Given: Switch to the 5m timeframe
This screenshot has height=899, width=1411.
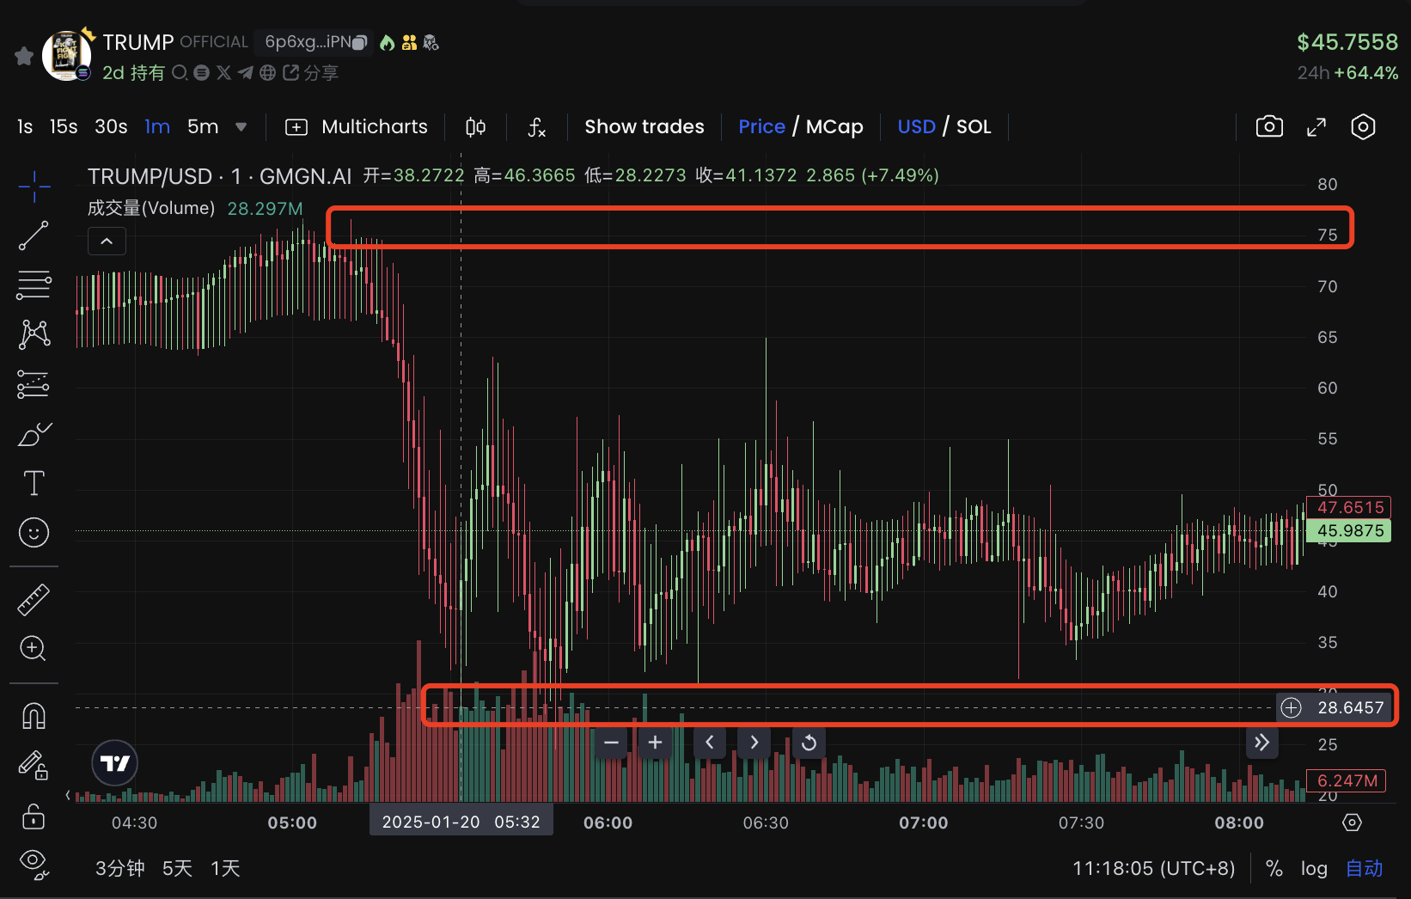Looking at the screenshot, I should (x=203, y=127).
